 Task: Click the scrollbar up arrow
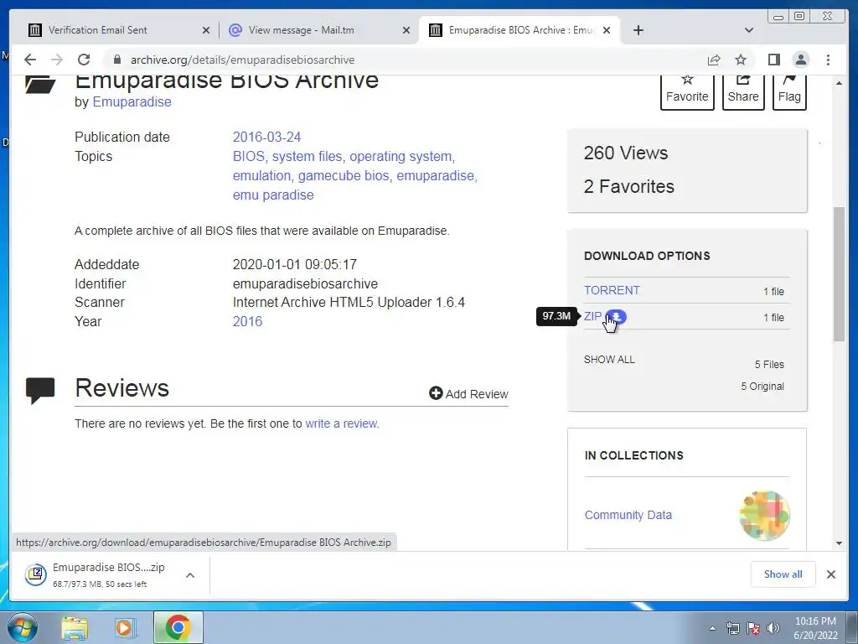pos(839,83)
